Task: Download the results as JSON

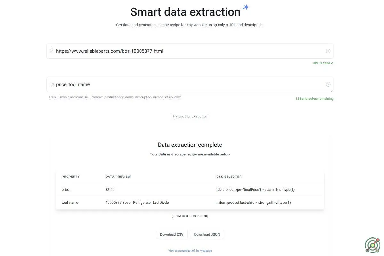Action: (207, 234)
